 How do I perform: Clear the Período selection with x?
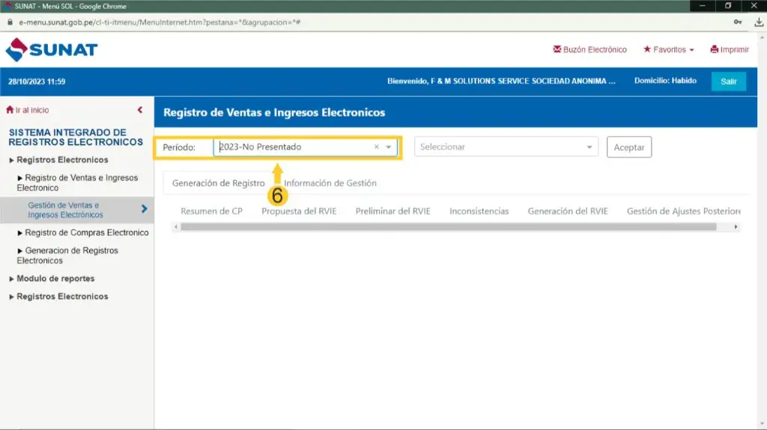click(x=377, y=147)
